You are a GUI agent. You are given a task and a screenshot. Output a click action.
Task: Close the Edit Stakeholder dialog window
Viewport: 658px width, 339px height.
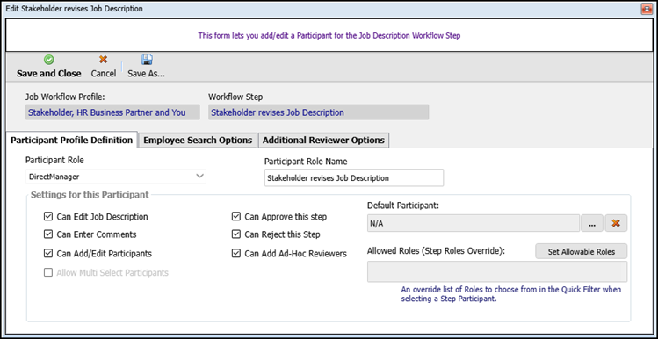point(647,9)
